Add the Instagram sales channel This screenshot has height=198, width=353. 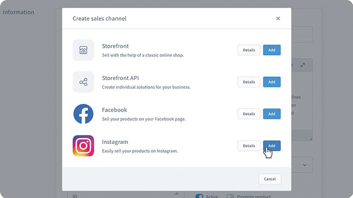click(x=272, y=146)
